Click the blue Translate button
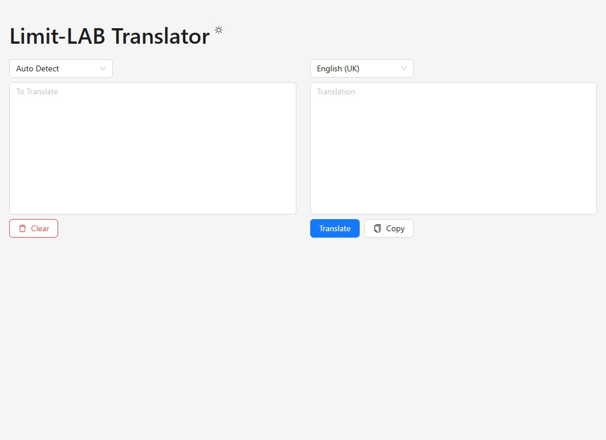The image size is (606, 440). pos(335,228)
